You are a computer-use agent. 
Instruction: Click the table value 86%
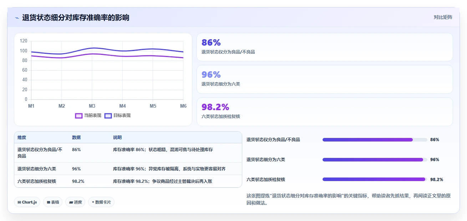pyautogui.click(x=76, y=150)
